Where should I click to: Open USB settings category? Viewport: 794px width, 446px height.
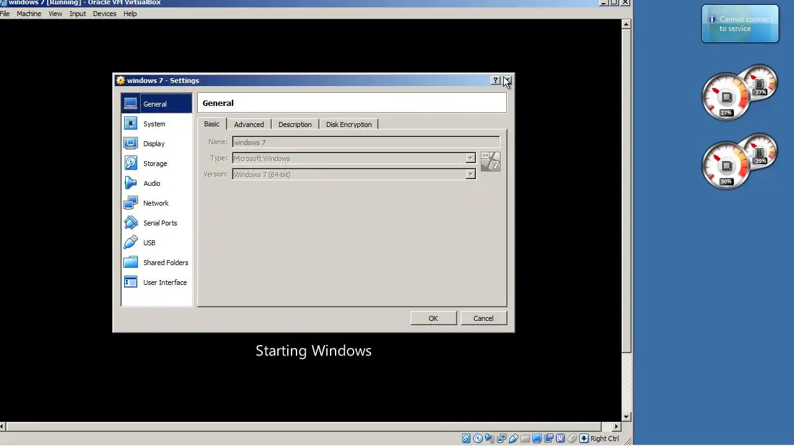[x=156, y=242]
